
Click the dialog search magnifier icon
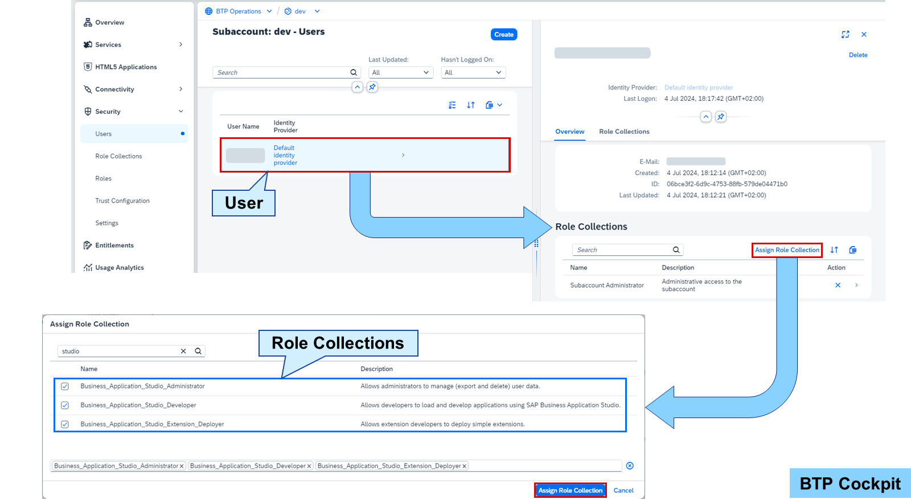(x=198, y=351)
